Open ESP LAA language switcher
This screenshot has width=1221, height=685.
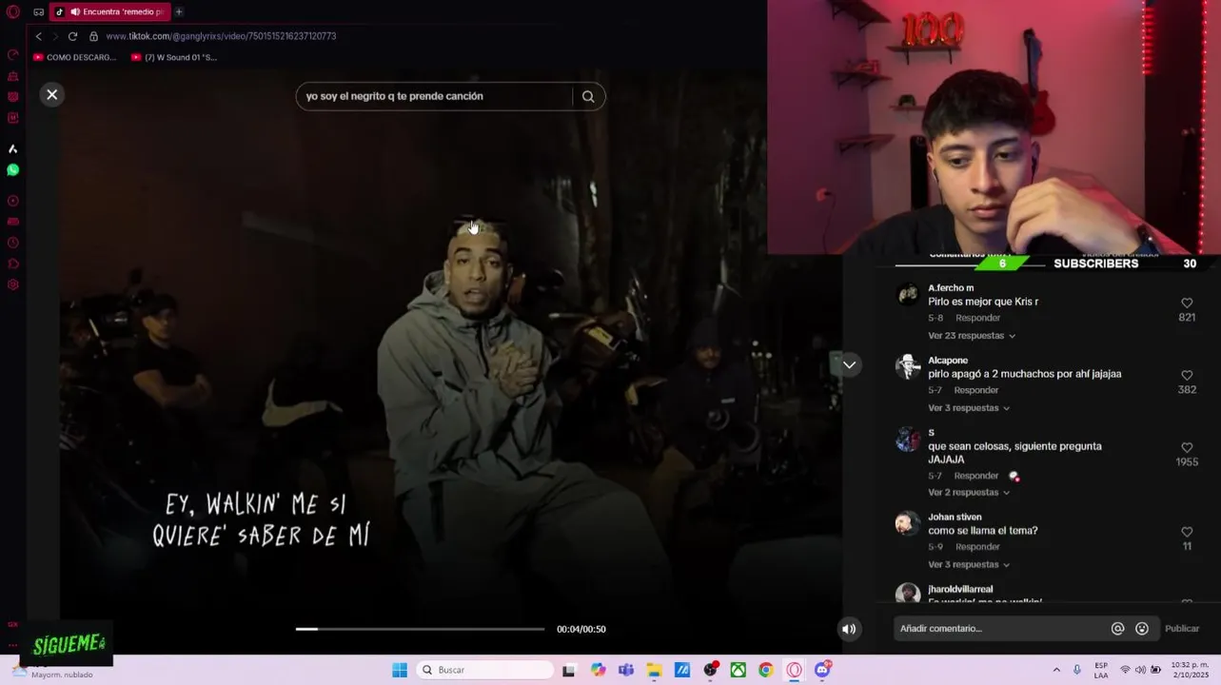(1101, 670)
